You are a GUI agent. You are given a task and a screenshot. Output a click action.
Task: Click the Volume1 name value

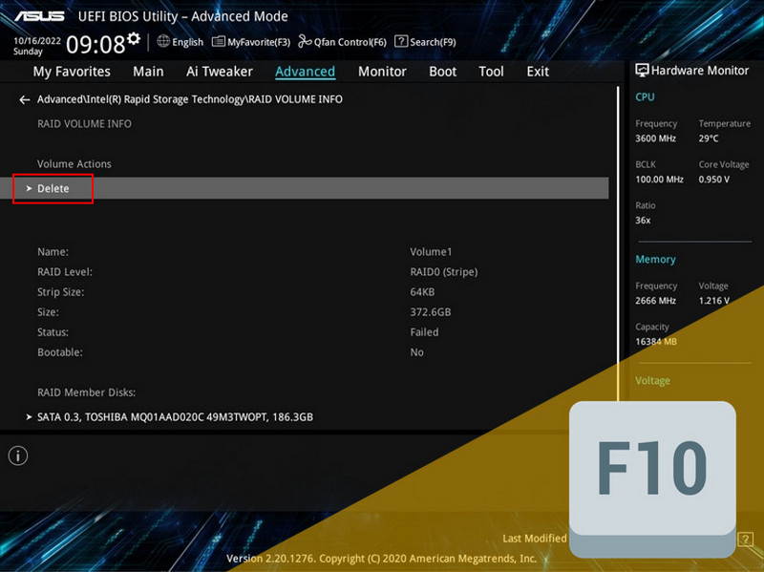[431, 252]
